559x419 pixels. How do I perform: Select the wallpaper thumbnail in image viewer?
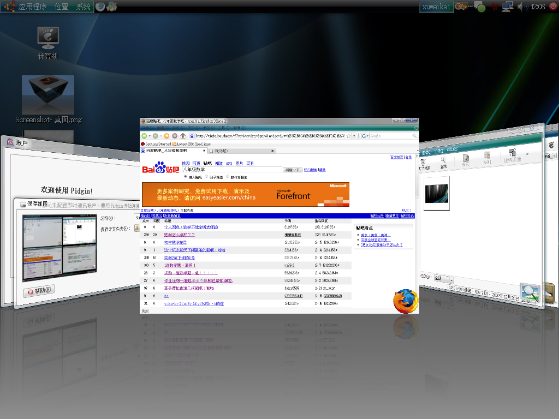pyautogui.click(x=437, y=193)
